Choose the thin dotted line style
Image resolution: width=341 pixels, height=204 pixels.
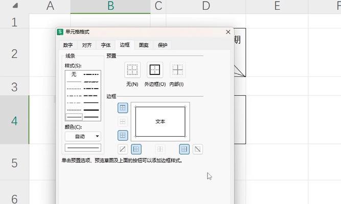click(74, 89)
